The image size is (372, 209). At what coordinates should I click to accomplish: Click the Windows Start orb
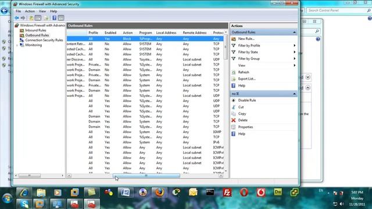8,198
